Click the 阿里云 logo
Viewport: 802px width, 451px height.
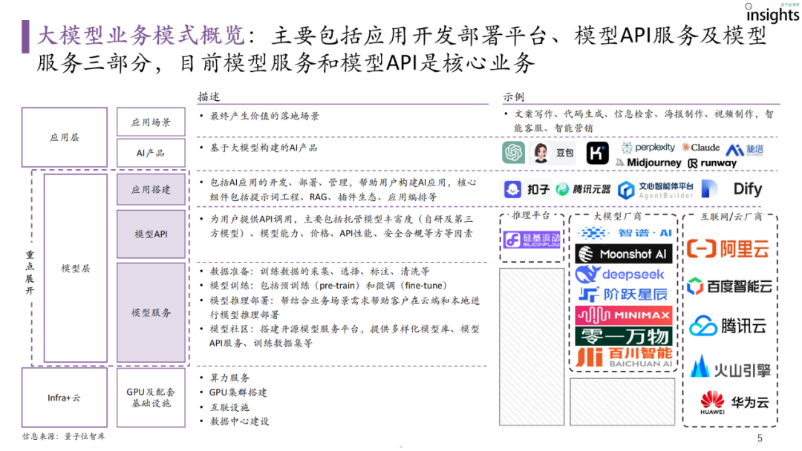[x=727, y=248]
